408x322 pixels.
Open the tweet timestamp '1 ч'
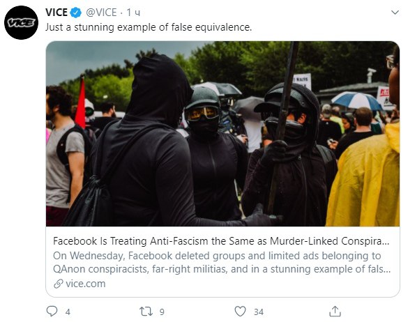point(133,13)
